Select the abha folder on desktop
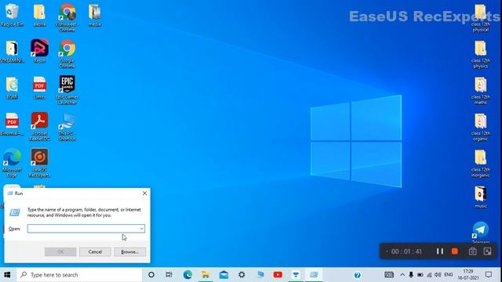502x282 pixels. 39,15
